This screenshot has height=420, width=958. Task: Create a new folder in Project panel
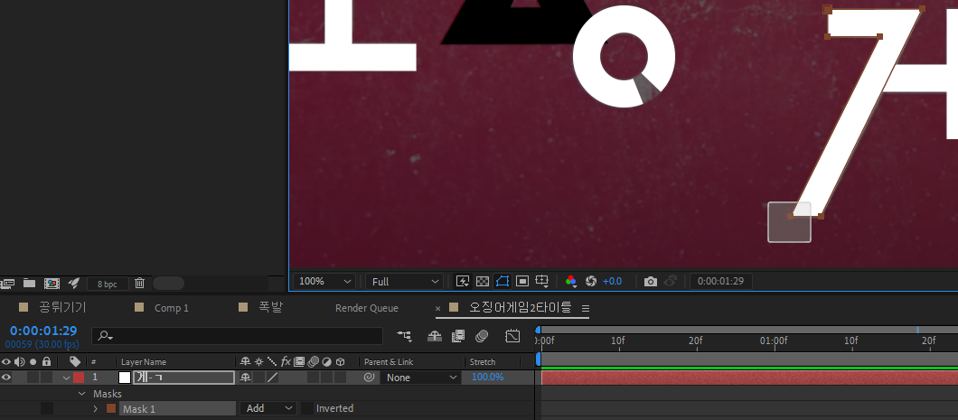click(x=29, y=283)
